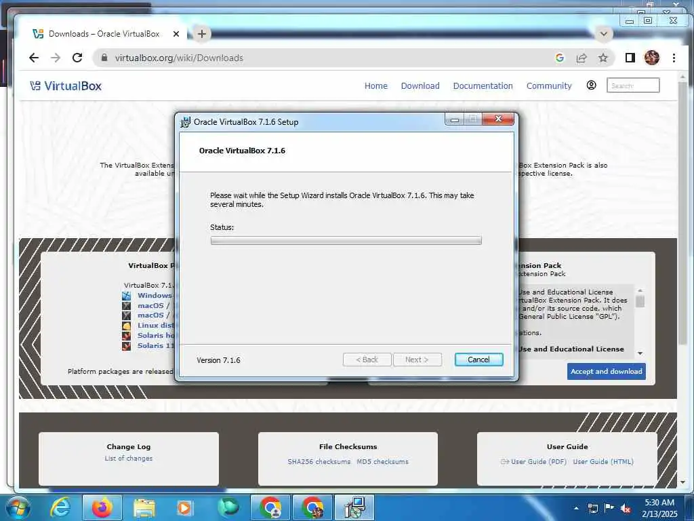Click the Windows hosts download link
Screen dimensions: 694x521
tap(155, 296)
